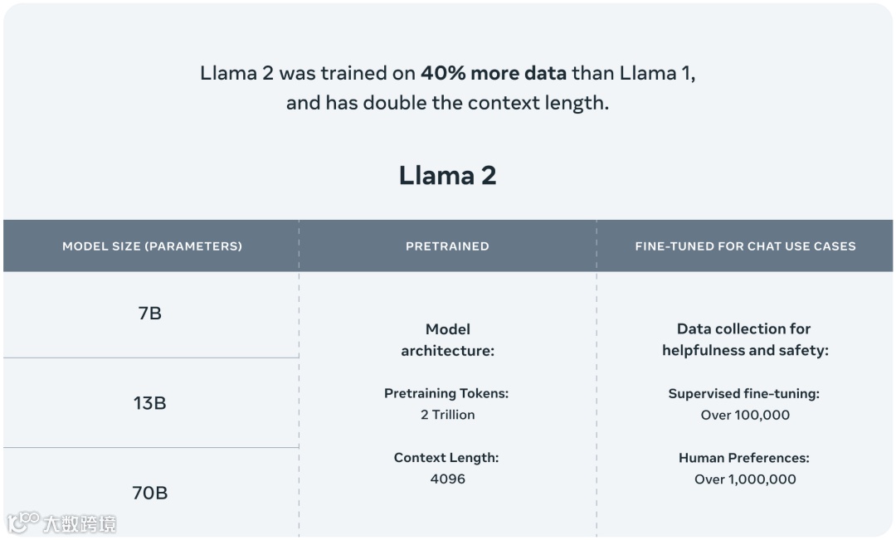Click the 大数跨境 watermark text
This screenshot has height=540, width=896.
(x=80, y=524)
